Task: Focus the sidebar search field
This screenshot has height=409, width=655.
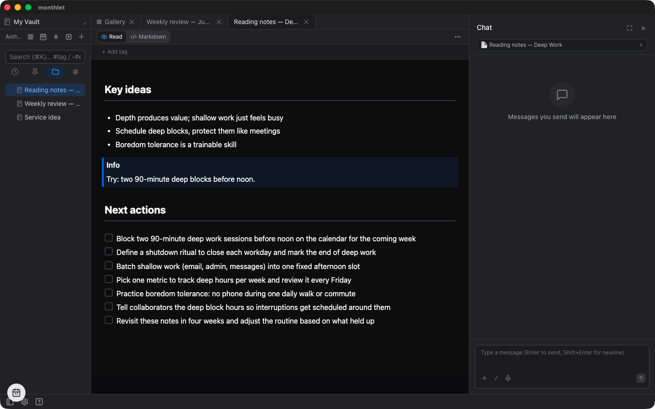Action: click(x=45, y=57)
